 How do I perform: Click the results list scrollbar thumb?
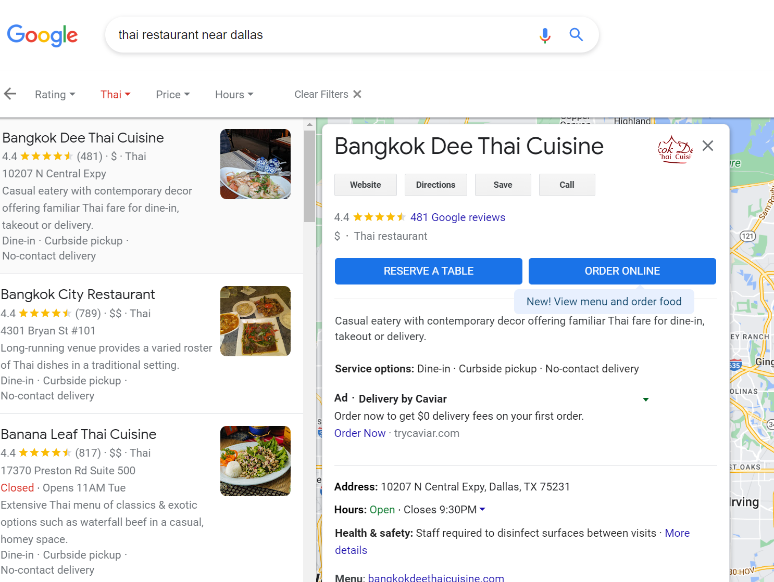tap(309, 176)
